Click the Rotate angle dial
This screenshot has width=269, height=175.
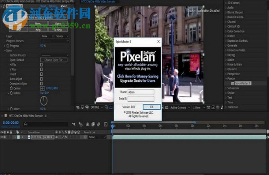[44, 101]
